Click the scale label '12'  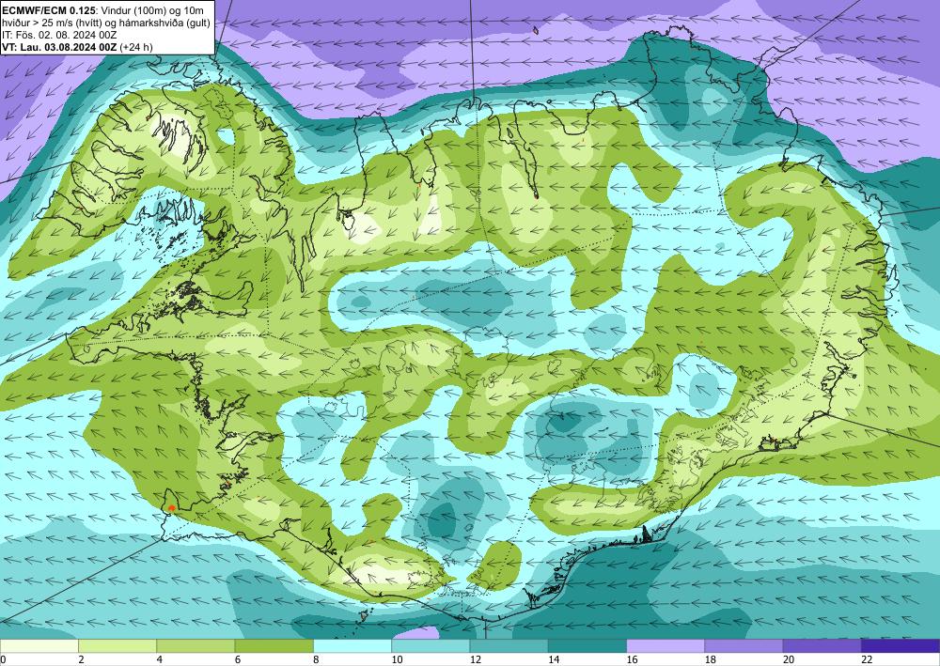tap(475, 660)
